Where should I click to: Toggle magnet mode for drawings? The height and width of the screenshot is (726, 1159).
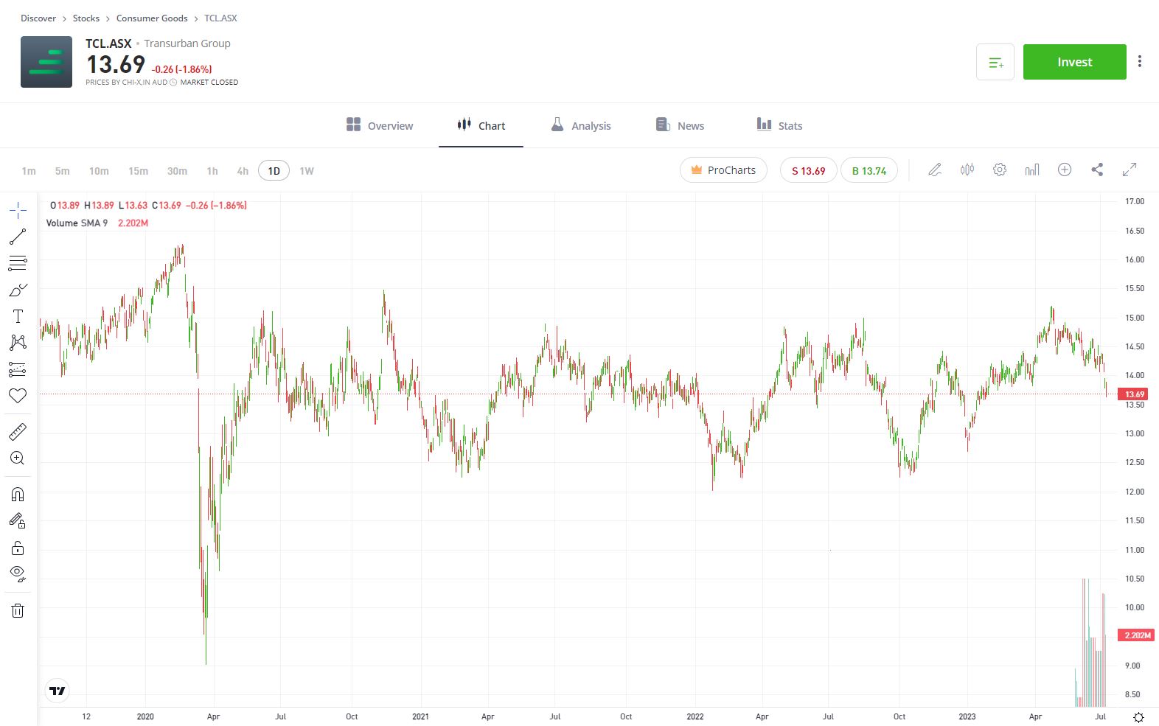(x=18, y=495)
